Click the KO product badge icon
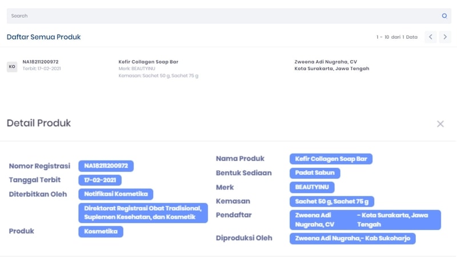The height and width of the screenshot is (257, 457). coord(12,67)
